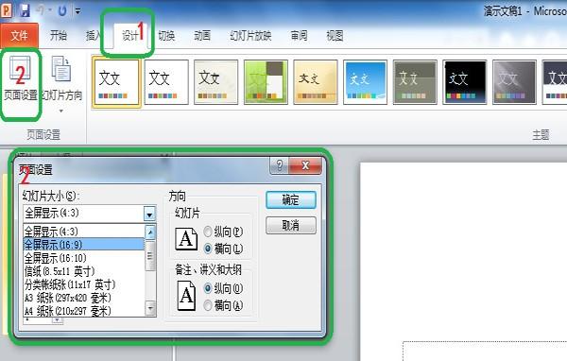Choose A4 纸张(210x297 毫米) in the list
This screenshot has width=567, height=361.
[84, 311]
